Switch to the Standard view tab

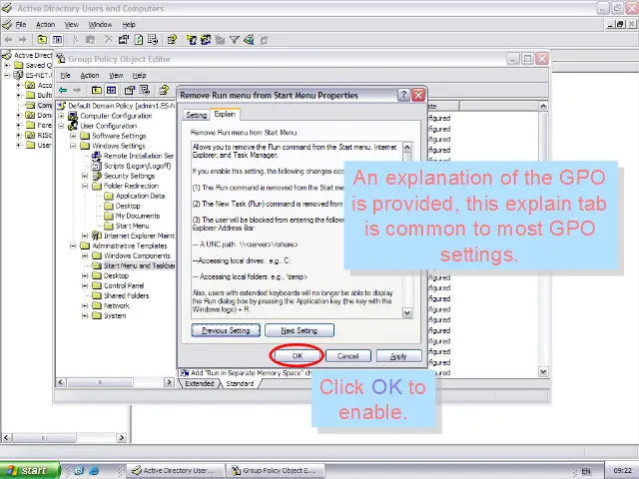pyautogui.click(x=240, y=383)
